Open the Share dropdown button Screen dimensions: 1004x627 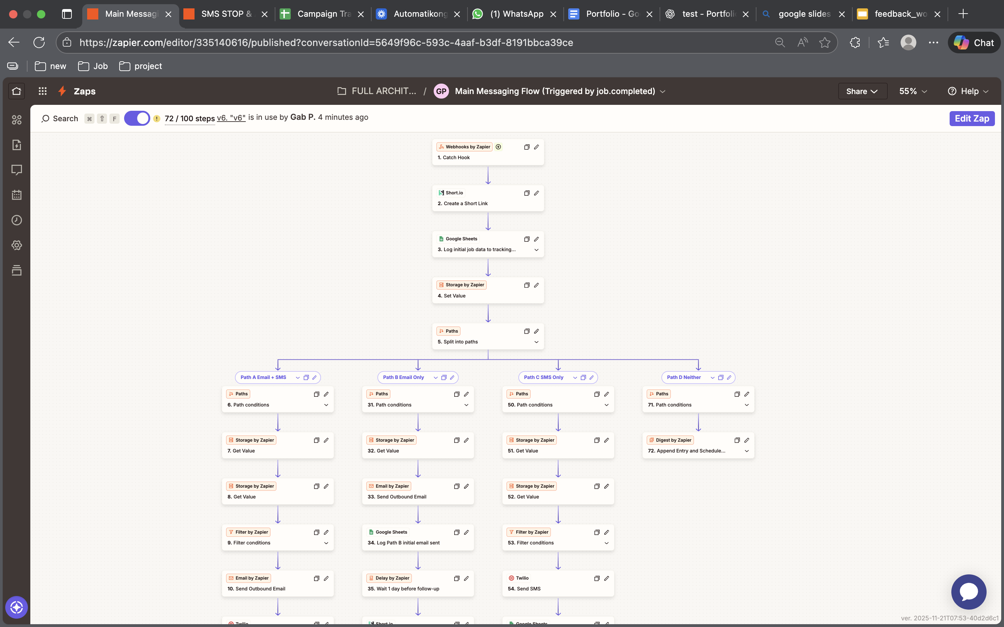(x=862, y=91)
